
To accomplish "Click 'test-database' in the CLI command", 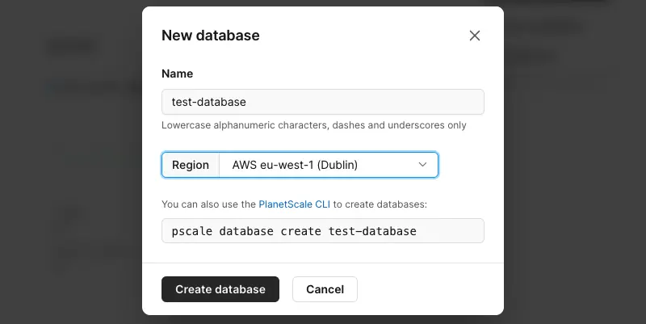I will 372,231.
